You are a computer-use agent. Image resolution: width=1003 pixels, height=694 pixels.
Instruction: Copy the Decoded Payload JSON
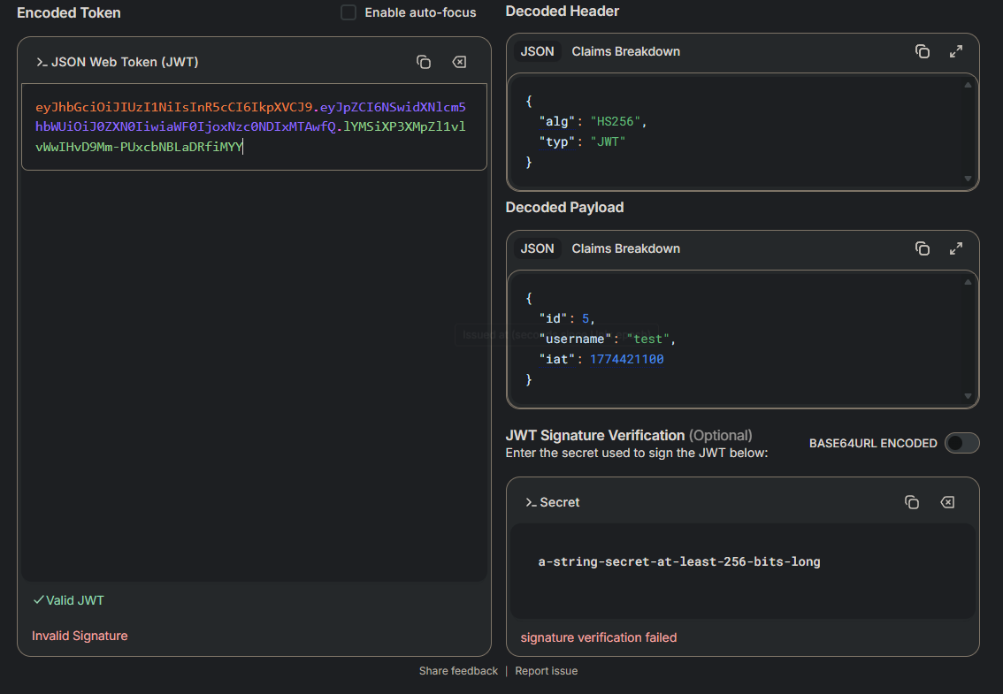click(922, 248)
